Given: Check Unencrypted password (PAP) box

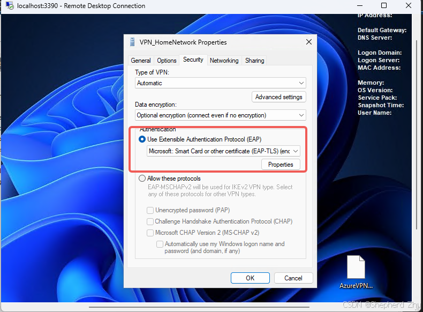Looking at the screenshot, I should pyautogui.click(x=150, y=210).
